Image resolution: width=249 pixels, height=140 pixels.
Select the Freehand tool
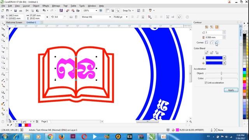tap(3, 47)
